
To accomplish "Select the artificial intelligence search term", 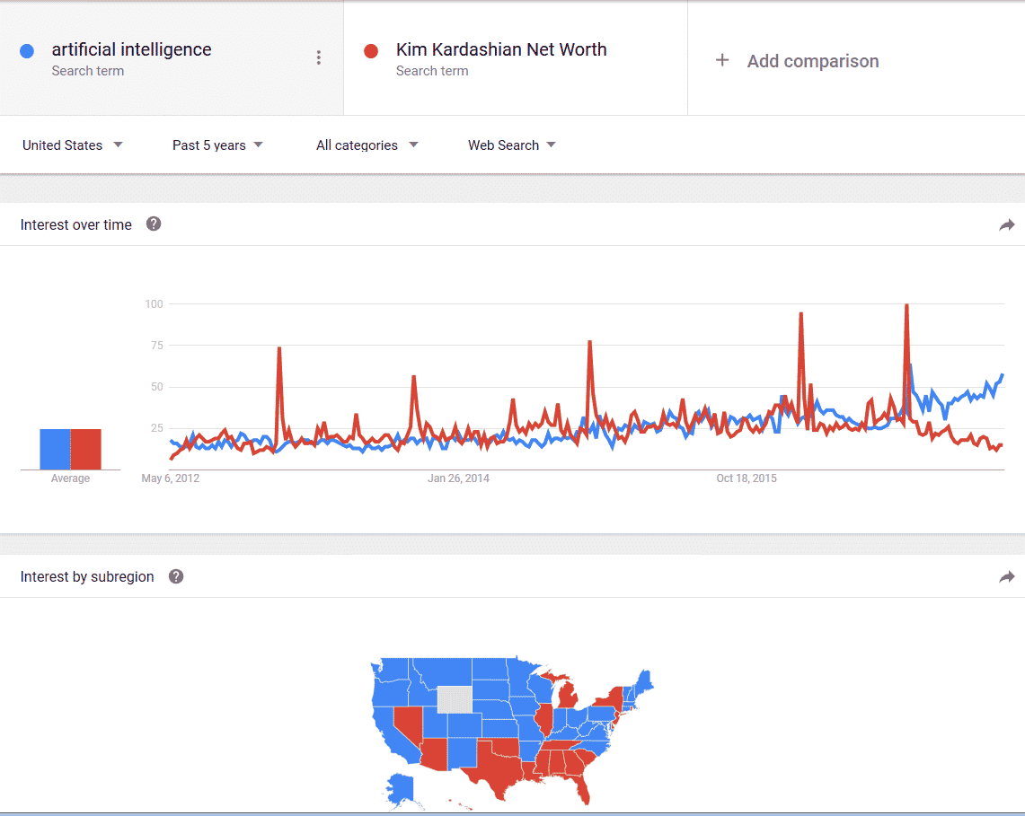I will click(131, 50).
